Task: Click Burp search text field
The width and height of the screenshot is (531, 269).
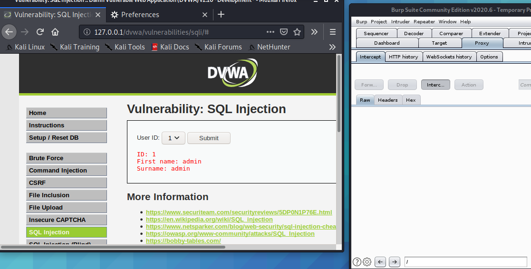Action: click(x=466, y=262)
